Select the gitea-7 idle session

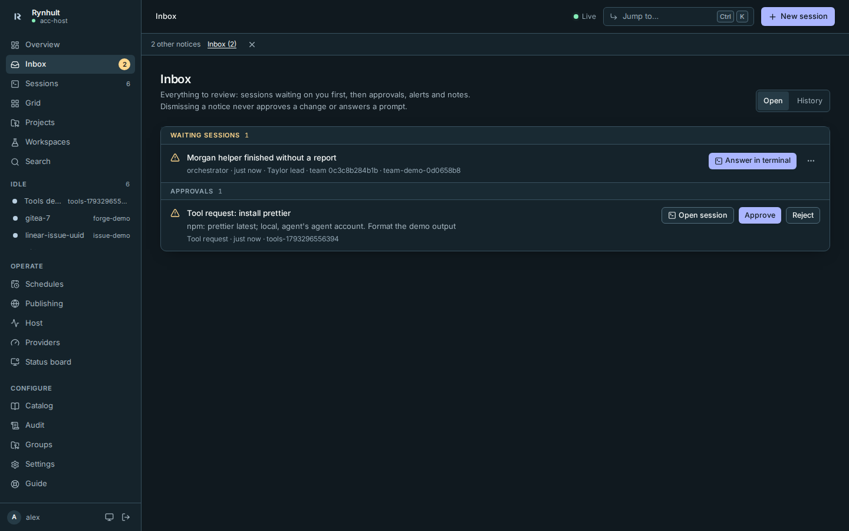(x=70, y=218)
